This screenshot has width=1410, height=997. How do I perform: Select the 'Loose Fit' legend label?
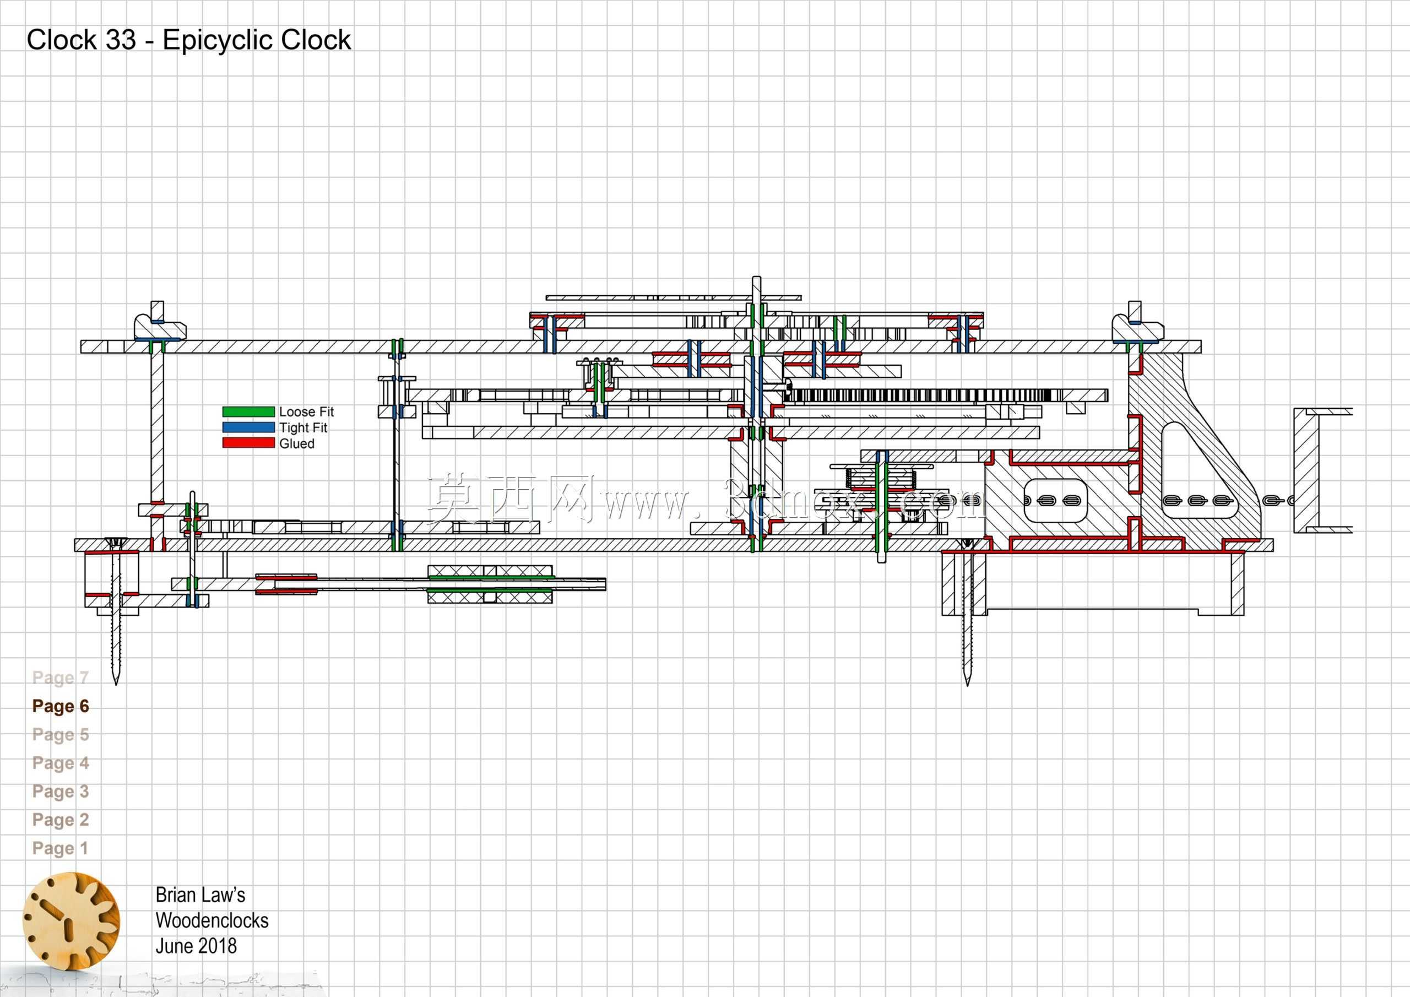(306, 412)
